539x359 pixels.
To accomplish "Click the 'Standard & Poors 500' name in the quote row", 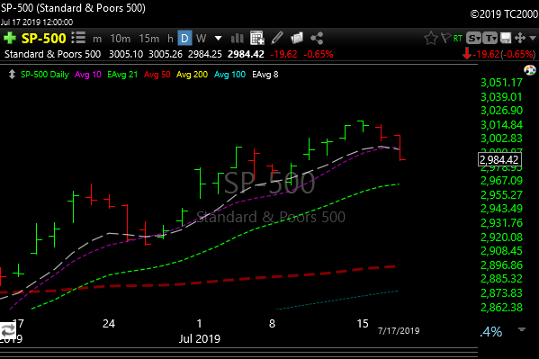I will 52,54.
